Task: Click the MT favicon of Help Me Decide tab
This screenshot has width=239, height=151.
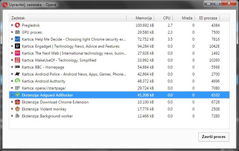Action: 17,39
